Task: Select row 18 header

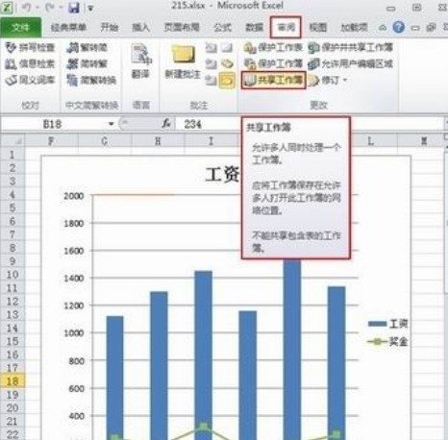Action: 12,381
